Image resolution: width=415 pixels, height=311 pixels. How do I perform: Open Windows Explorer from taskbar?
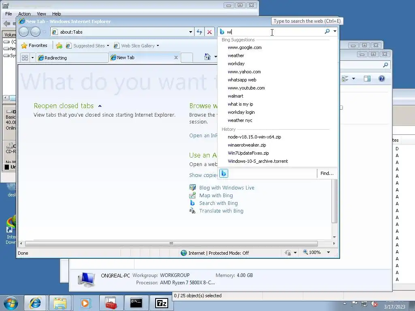coord(60,303)
